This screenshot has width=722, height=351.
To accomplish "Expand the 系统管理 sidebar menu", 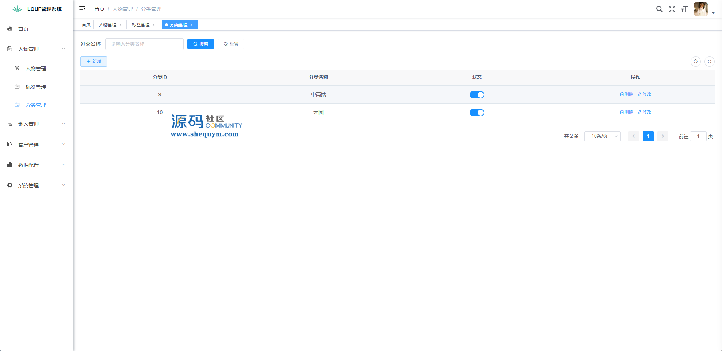I will click(x=37, y=186).
